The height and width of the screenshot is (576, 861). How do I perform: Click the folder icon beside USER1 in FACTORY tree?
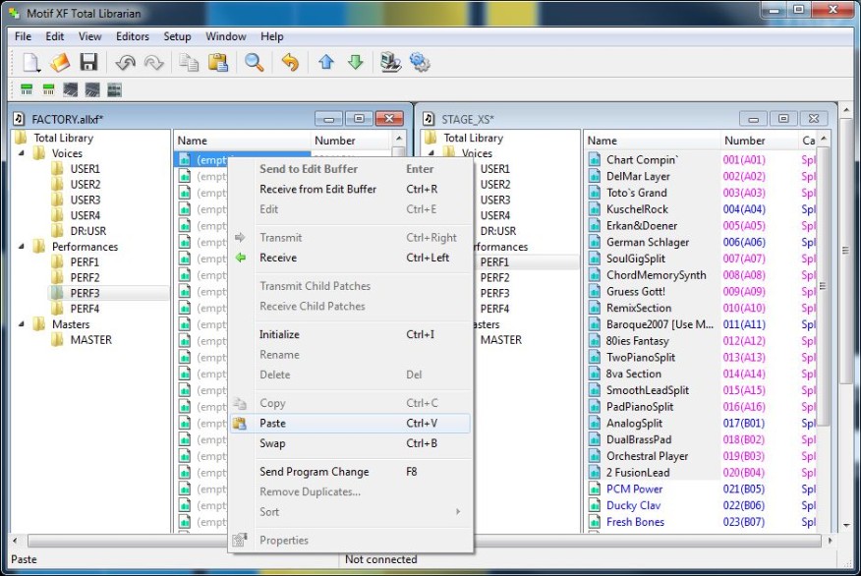coord(57,168)
